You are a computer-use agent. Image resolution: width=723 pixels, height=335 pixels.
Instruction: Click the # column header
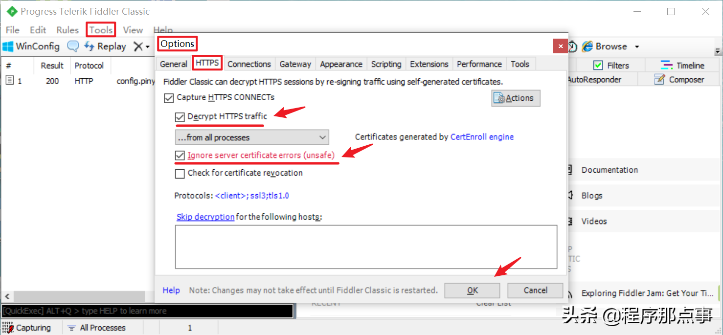[x=9, y=66]
